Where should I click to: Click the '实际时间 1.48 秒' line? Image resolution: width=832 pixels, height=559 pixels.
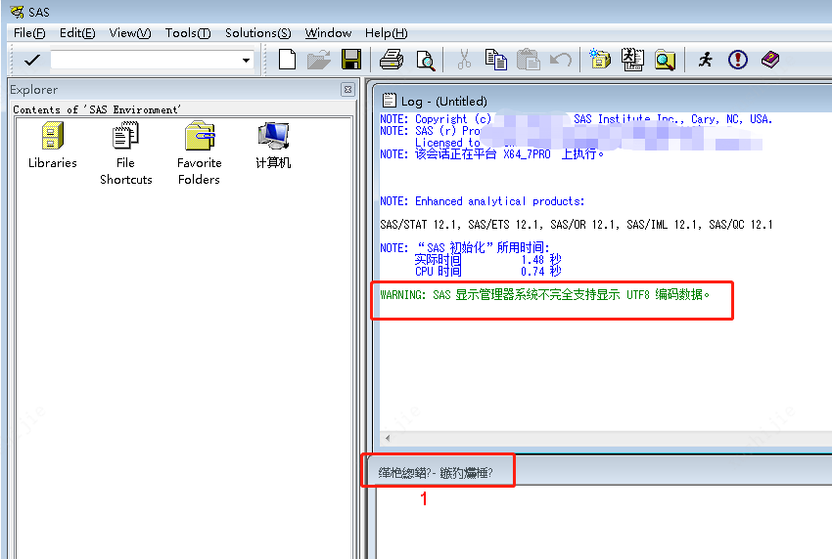pos(487,260)
